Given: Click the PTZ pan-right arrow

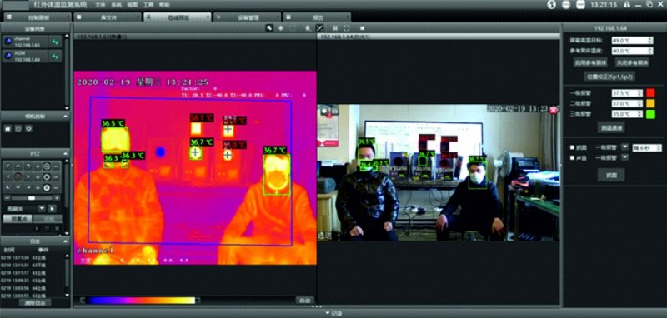Looking at the screenshot, I should pos(28,177).
